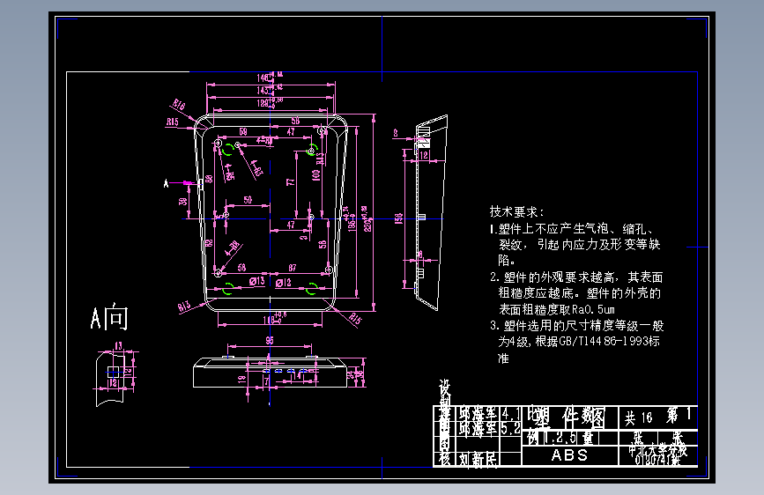Click the 'A向' view label
The width and height of the screenshot is (764, 495).
pyautogui.click(x=109, y=317)
